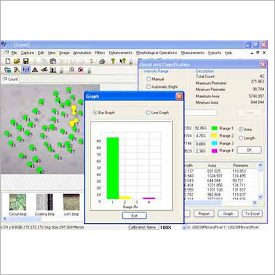
Task: Click the red X clear results icon
Action: click(81, 70)
